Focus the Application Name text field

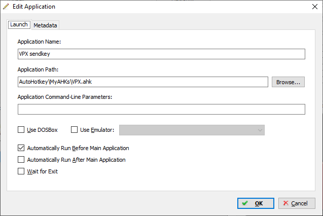[x=161, y=54]
